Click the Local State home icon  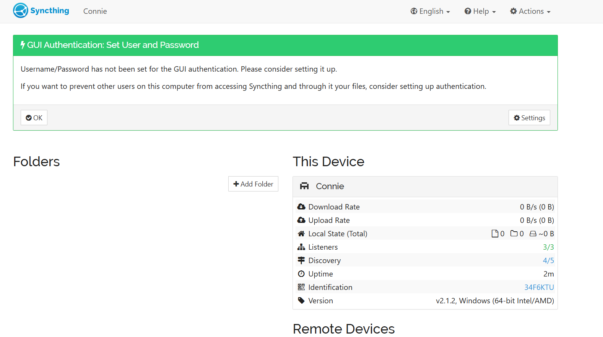click(301, 234)
